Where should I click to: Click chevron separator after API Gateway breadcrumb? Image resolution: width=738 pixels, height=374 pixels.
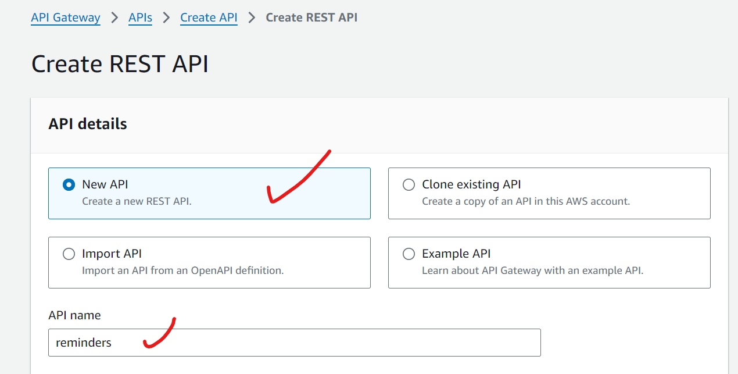114,17
